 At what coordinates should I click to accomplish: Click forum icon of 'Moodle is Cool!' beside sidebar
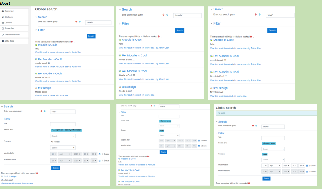pyautogui.click(x=36, y=45)
